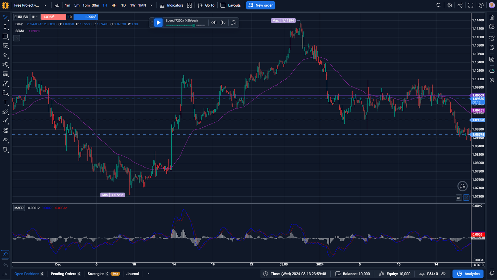Open the Open Positions tab

click(29, 274)
